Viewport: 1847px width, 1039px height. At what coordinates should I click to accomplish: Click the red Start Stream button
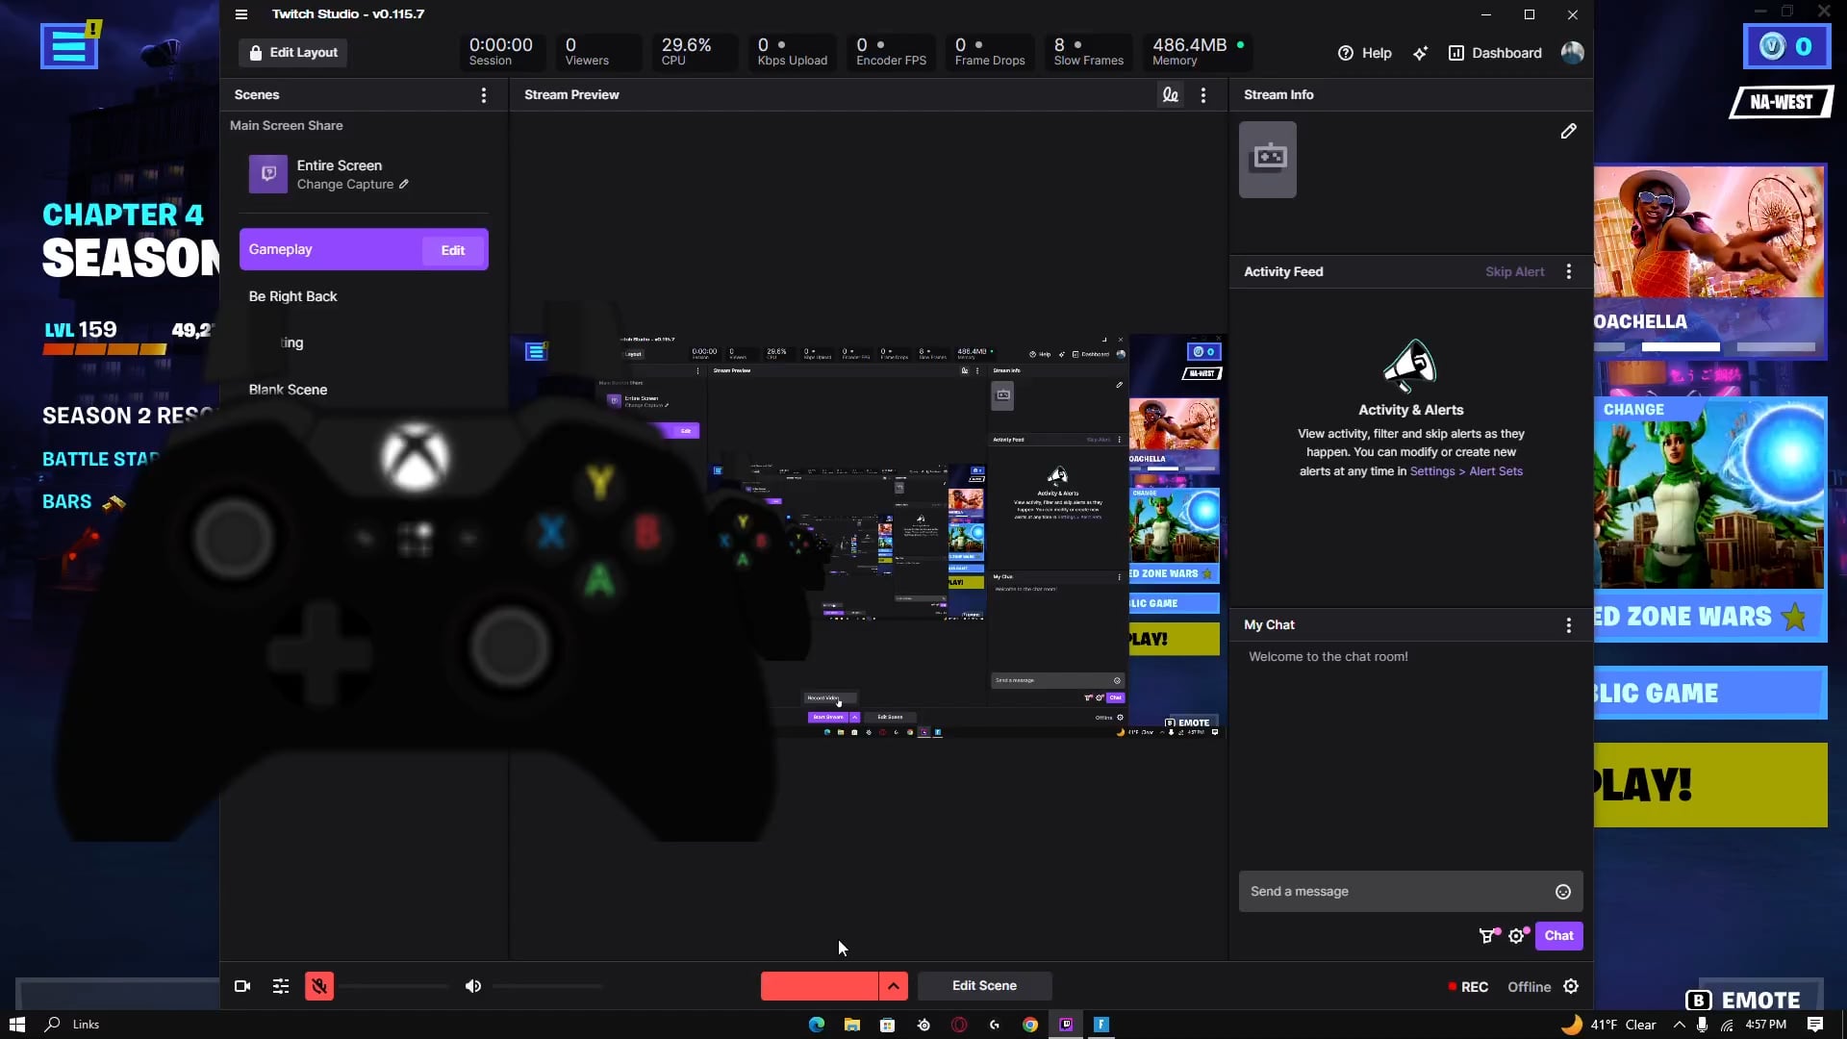pyautogui.click(x=819, y=986)
